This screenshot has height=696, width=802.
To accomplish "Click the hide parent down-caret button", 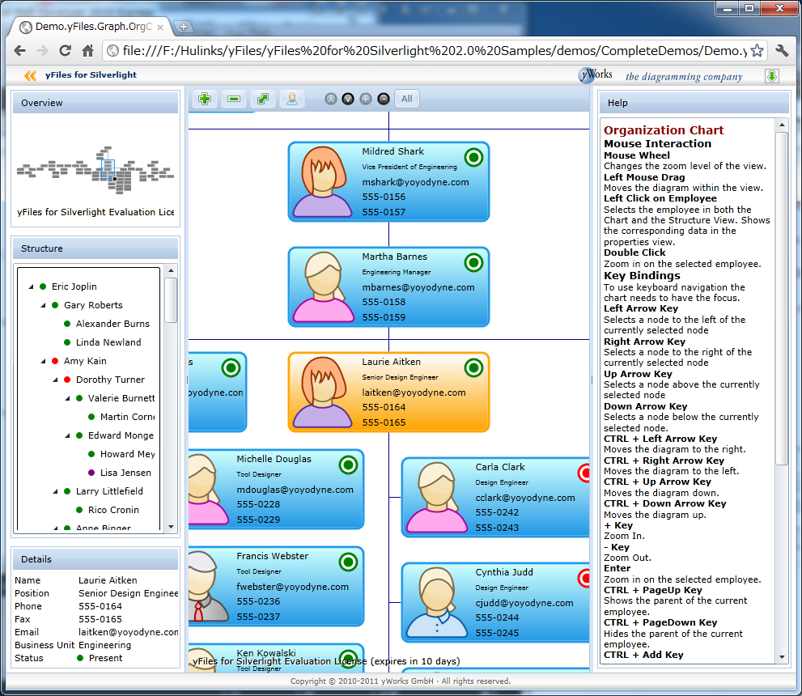I will click(x=348, y=100).
